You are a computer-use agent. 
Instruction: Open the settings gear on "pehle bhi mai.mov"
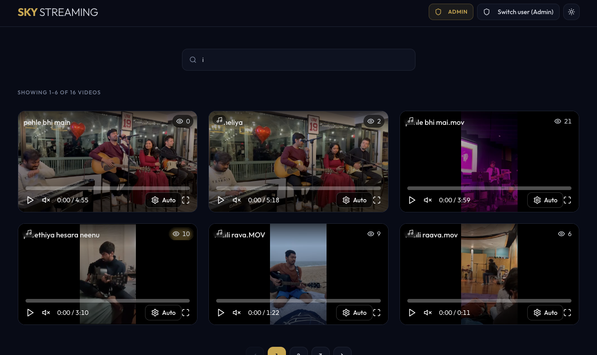(537, 200)
